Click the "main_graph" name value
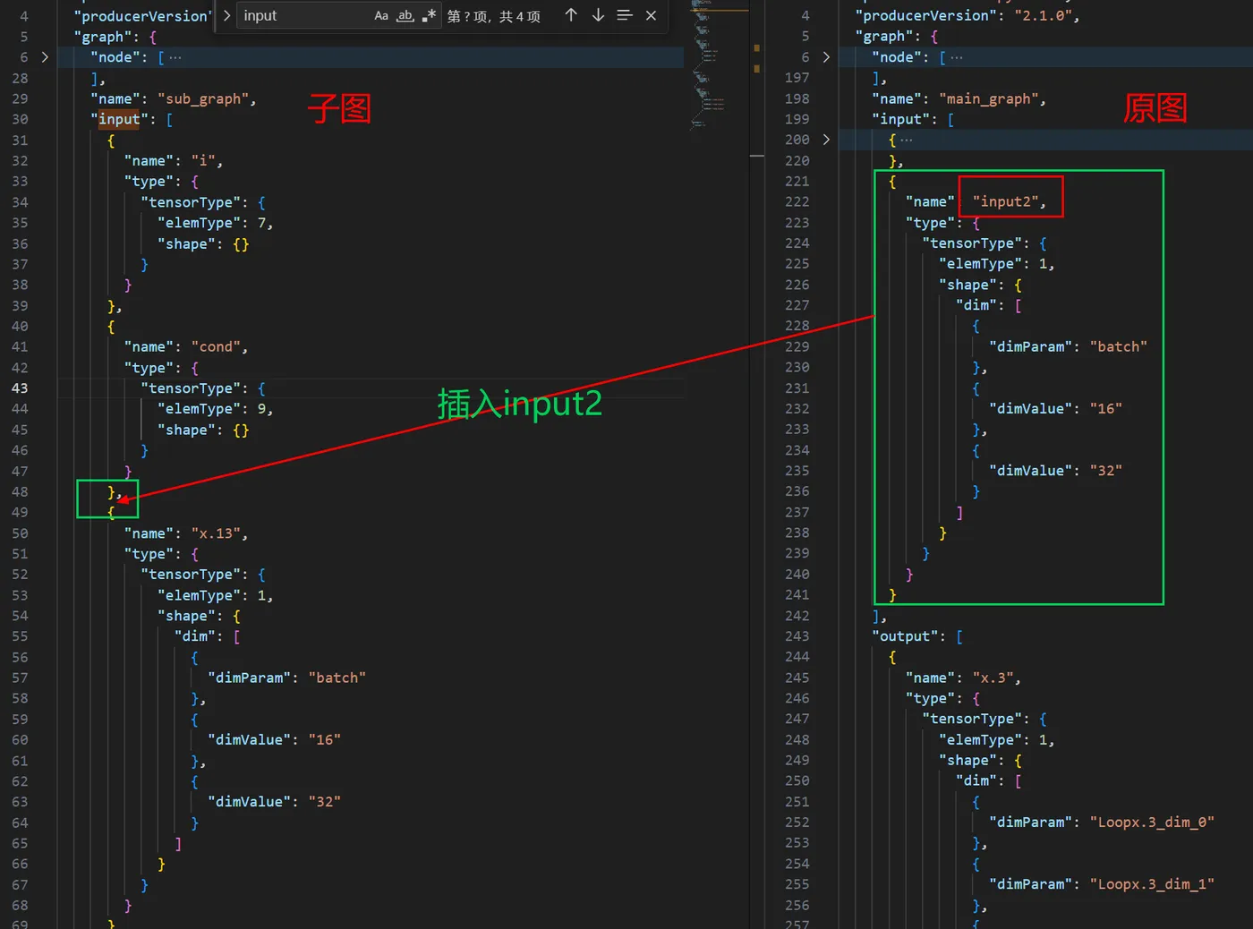This screenshot has width=1253, height=929. pyautogui.click(x=992, y=98)
